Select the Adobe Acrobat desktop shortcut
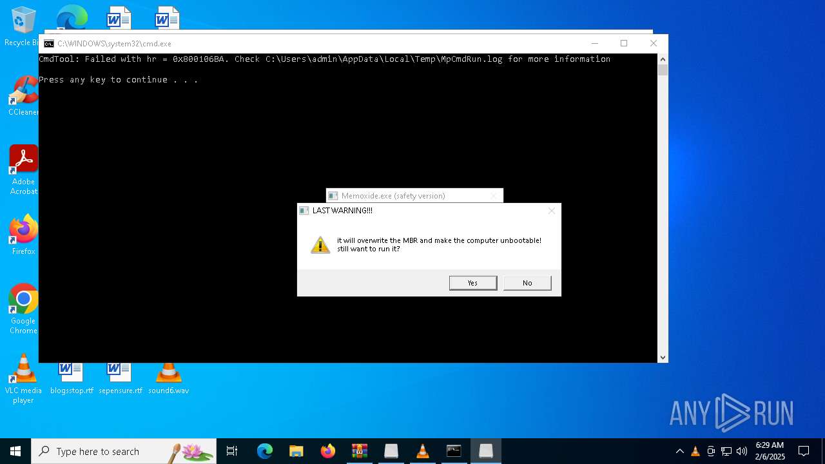825x464 pixels. tap(23, 169)
